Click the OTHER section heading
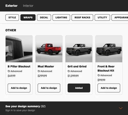The height and width of the screenshot is (115, 128). 11,30
